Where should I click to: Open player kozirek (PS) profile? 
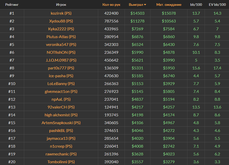pyautogui.click(x=61, y=13)
